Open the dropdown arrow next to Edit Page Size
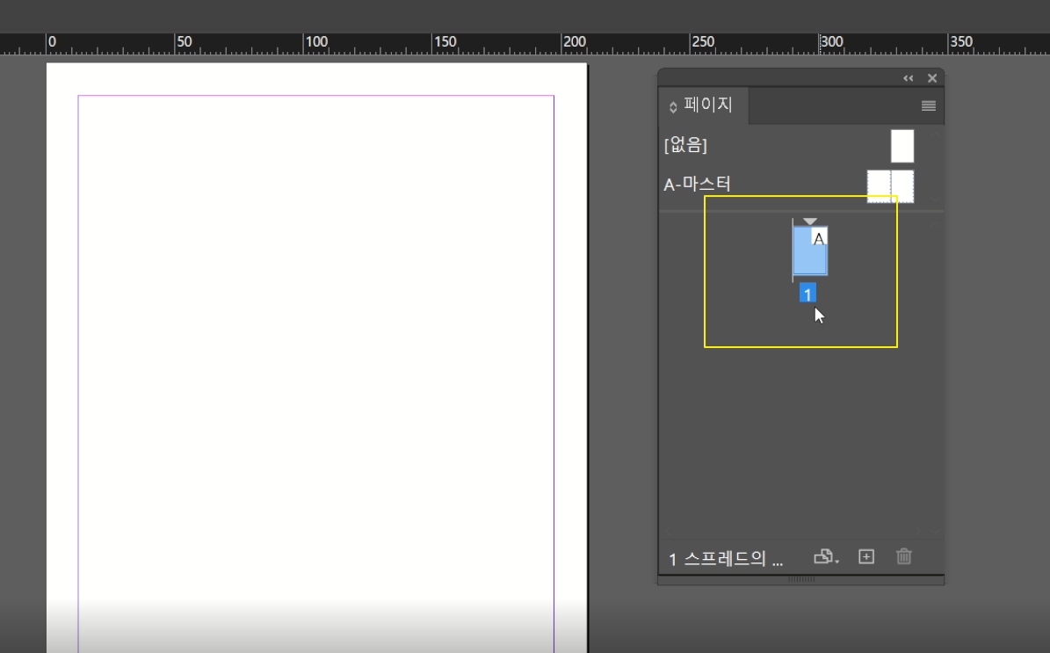1050x653 pixels. [836, 562]
